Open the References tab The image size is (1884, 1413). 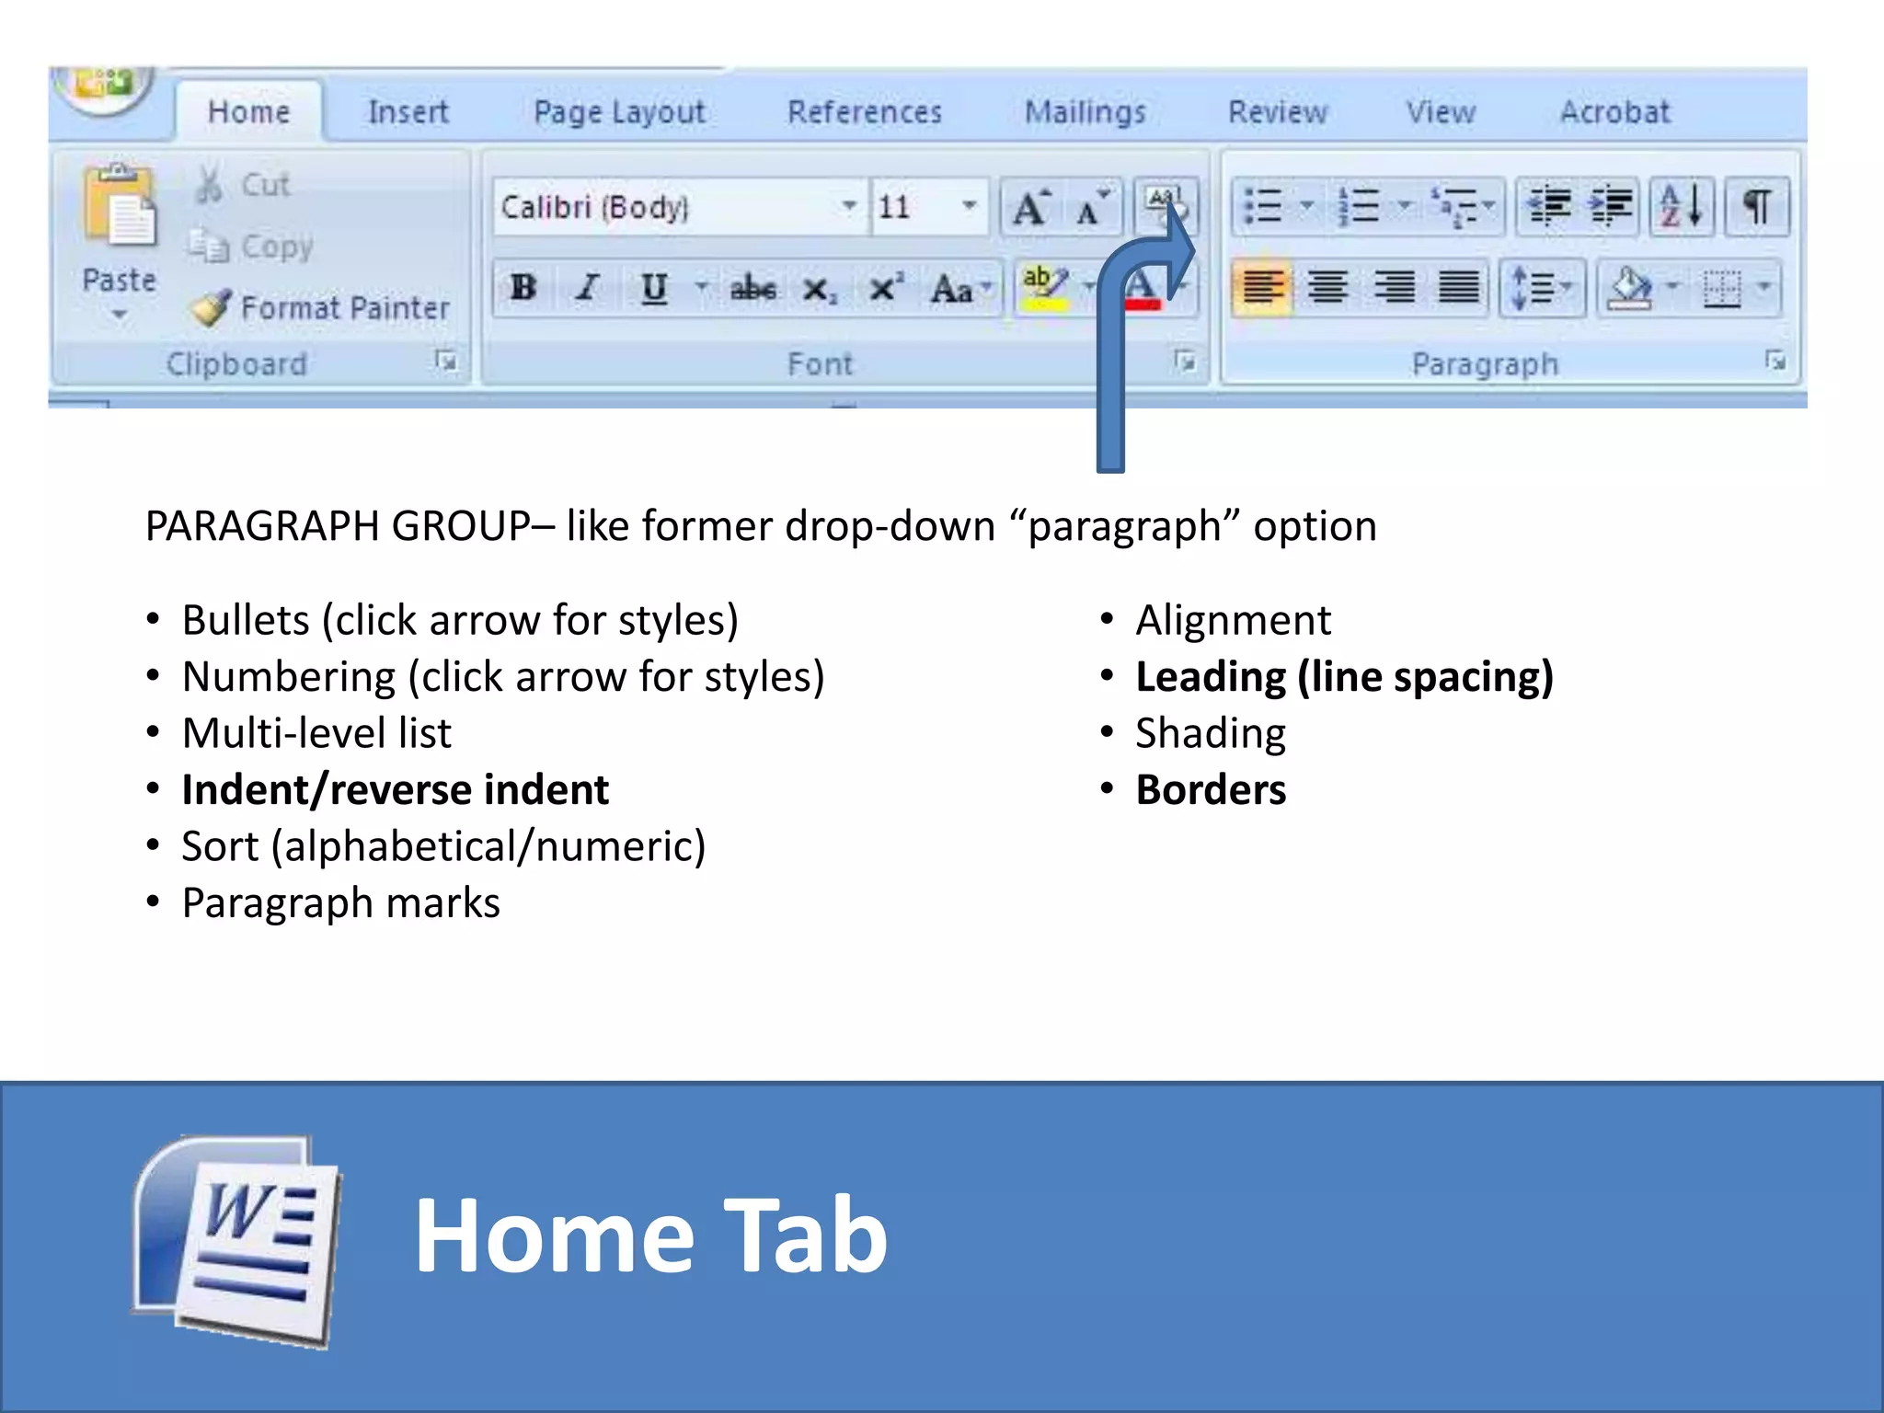(864, 112)
